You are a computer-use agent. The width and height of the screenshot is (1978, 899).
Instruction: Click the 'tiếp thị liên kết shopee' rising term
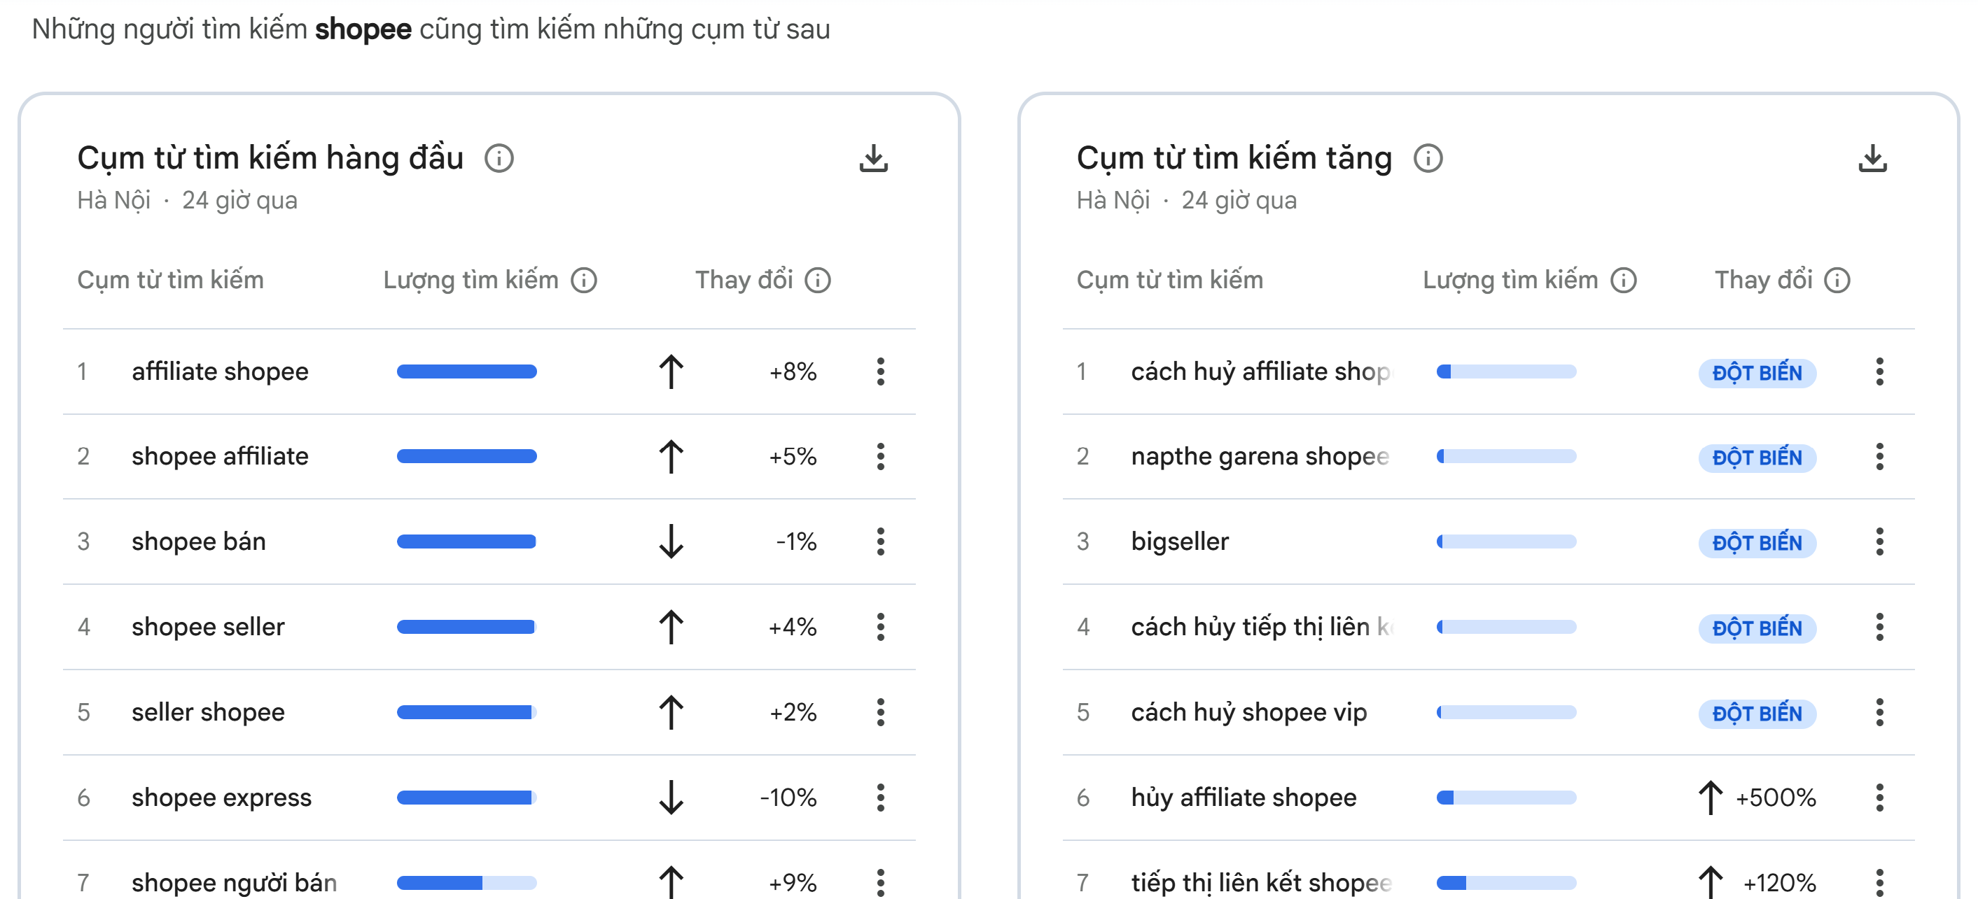(x=1261, y=883)
